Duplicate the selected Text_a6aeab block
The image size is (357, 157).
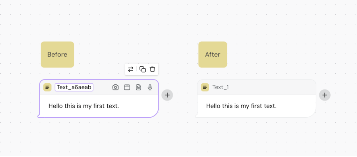[x=143, y=69]
